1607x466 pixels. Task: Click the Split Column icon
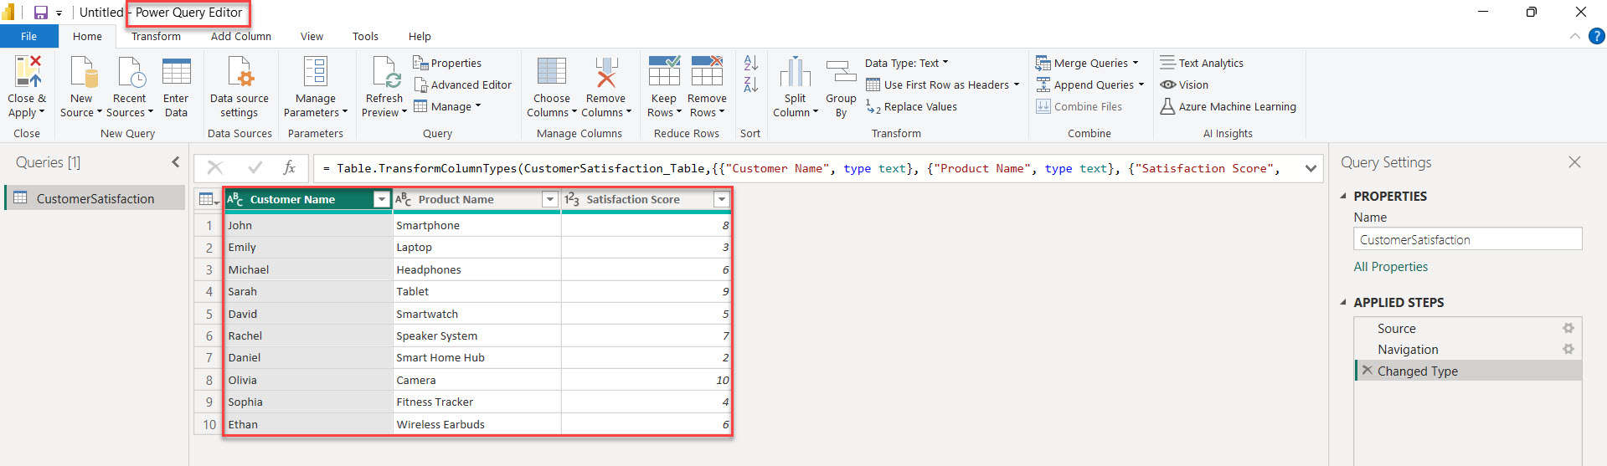[796, 72]
